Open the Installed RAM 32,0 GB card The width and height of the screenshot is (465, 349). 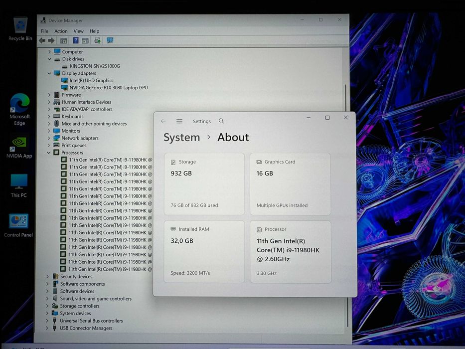click(204, 252)
